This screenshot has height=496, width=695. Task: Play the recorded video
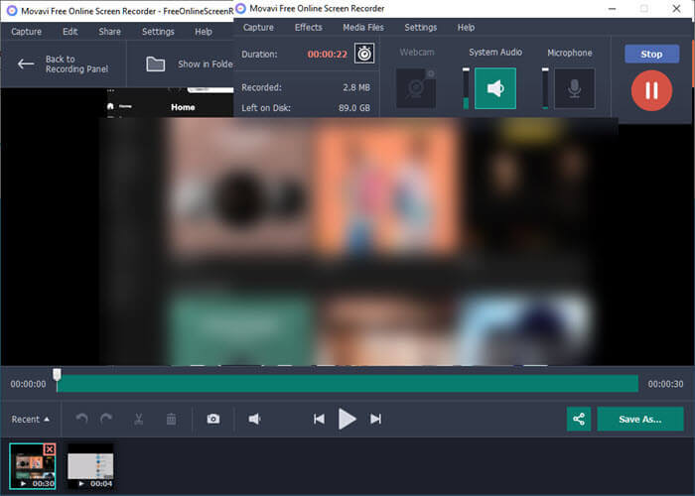347,419
